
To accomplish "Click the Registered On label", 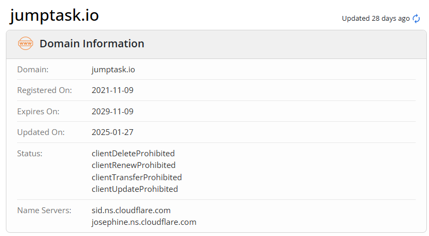I will 44,90.
